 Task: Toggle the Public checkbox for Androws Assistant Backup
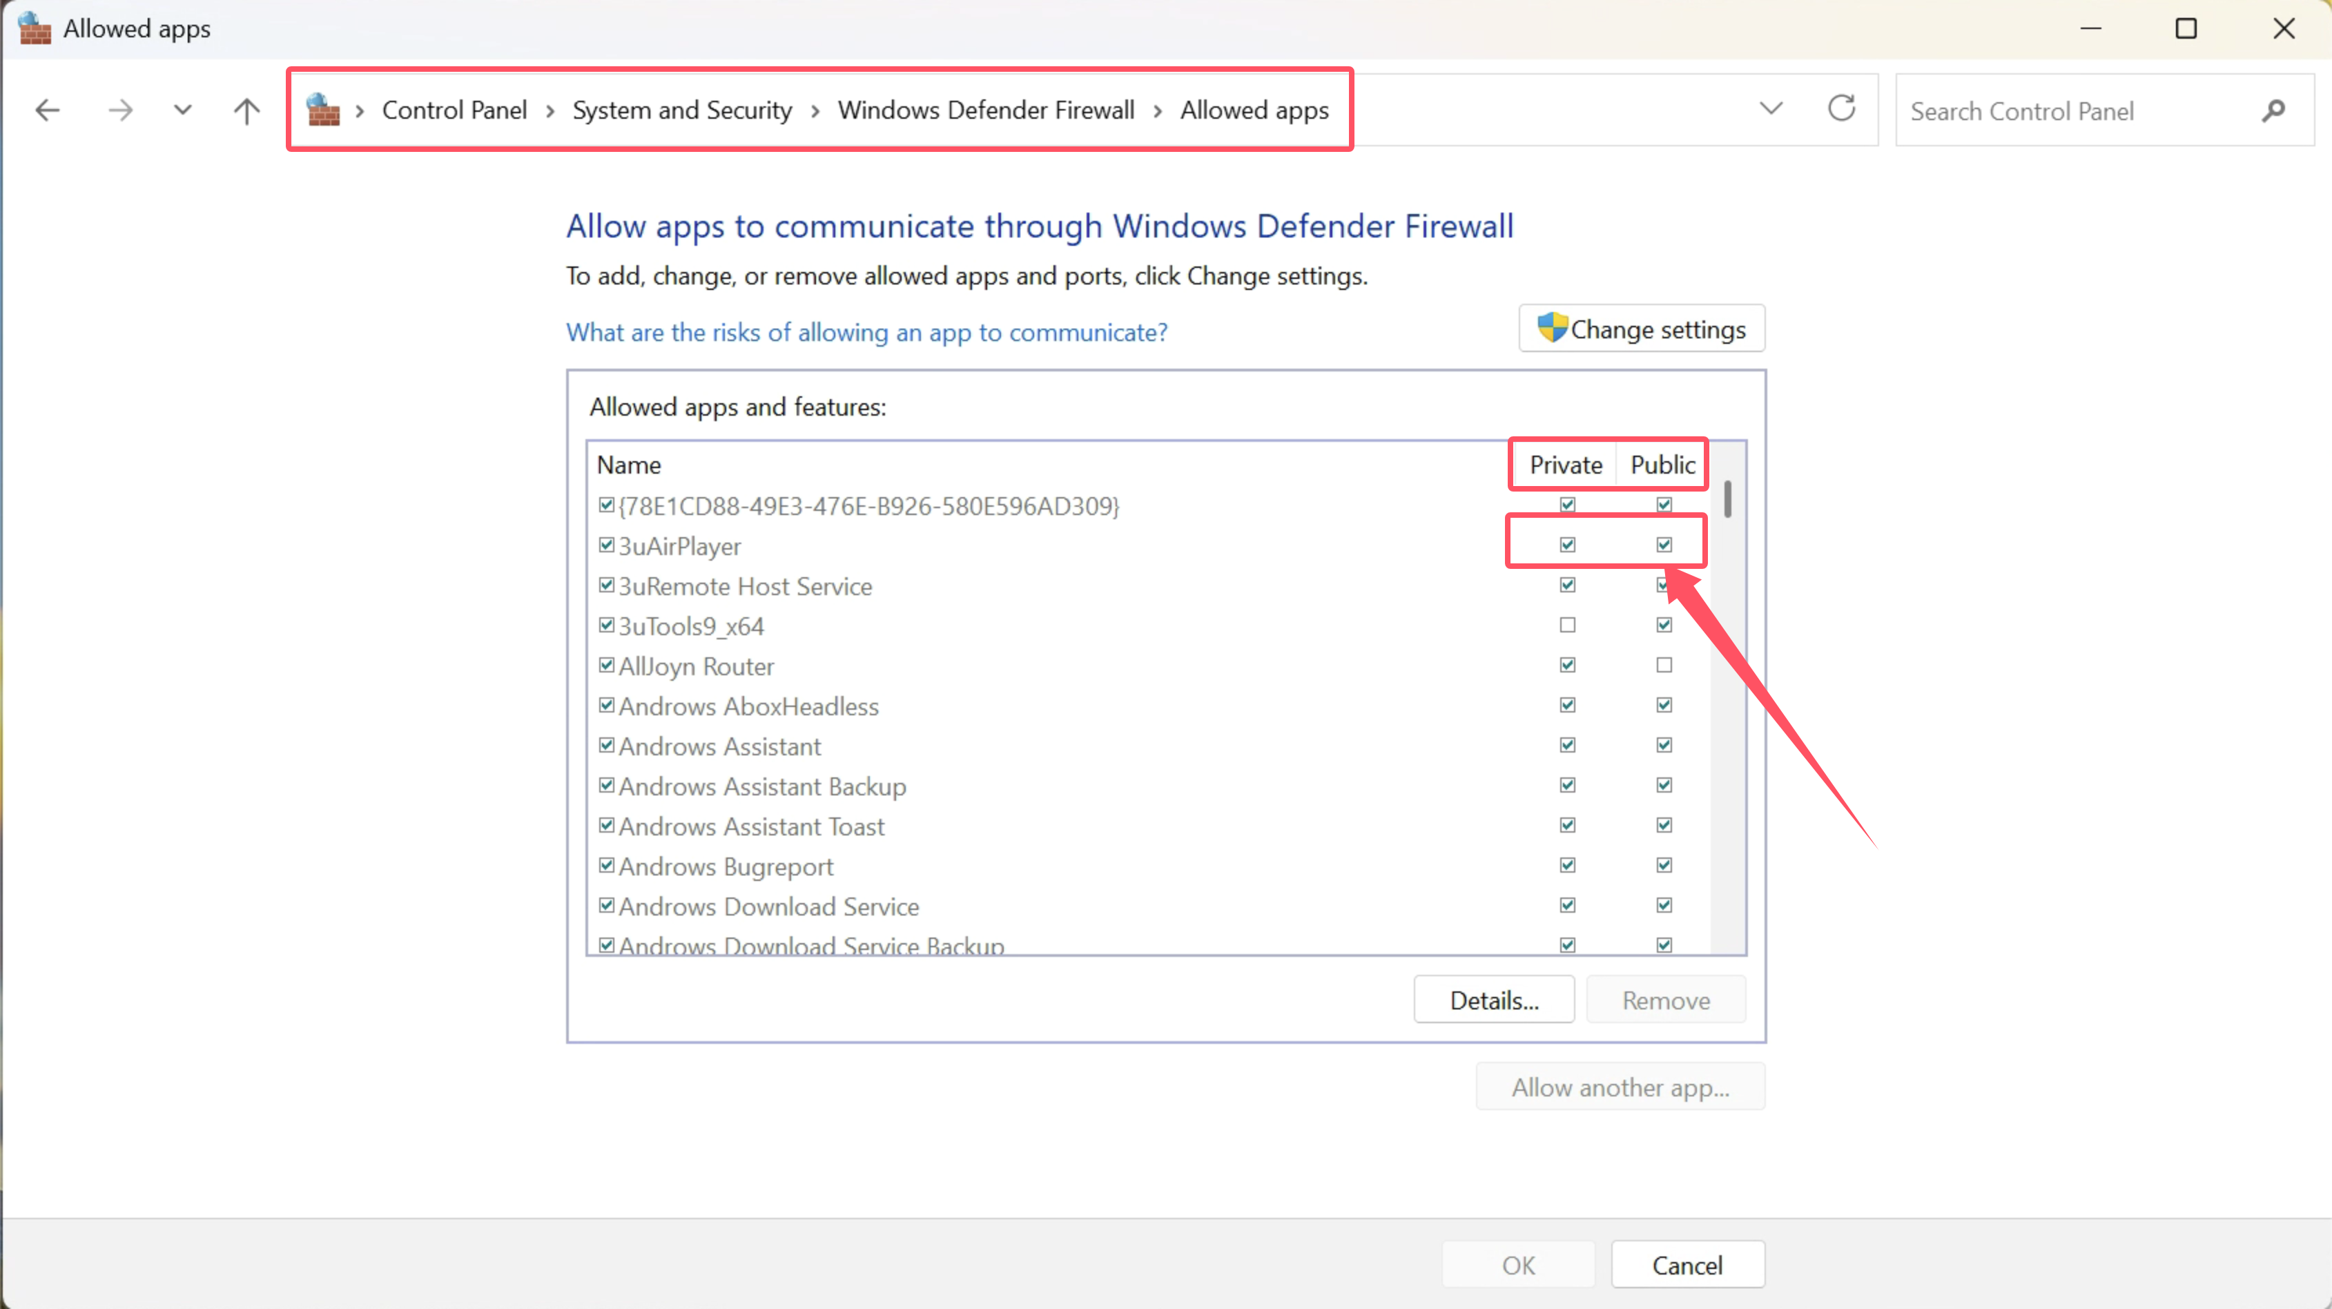tap(1664, 785)
